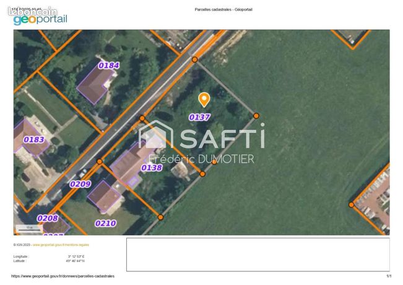
Task: Click the orange location pin on parcel 0137
Action: (x=204, y=100)
